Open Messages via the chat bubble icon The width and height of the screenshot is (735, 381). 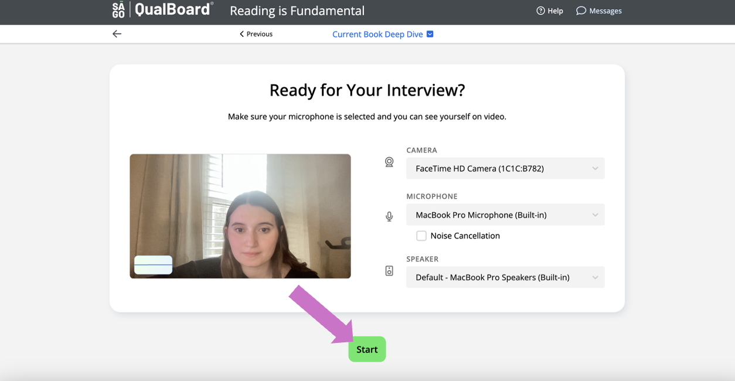point(580,11)
